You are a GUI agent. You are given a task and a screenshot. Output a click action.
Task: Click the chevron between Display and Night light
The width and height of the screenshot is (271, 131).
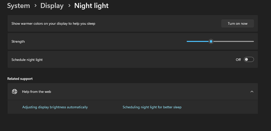(x=69, y=6)
